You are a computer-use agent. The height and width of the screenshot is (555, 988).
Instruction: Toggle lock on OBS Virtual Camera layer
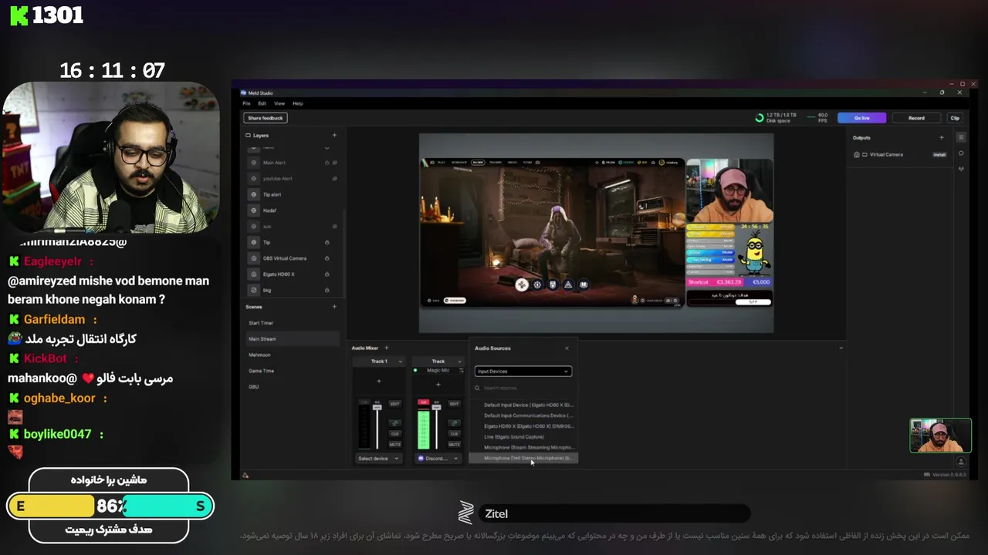coord(327,258)
